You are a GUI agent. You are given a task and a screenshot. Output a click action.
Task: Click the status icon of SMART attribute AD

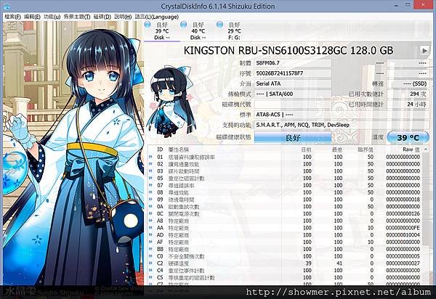click(150, 235)
